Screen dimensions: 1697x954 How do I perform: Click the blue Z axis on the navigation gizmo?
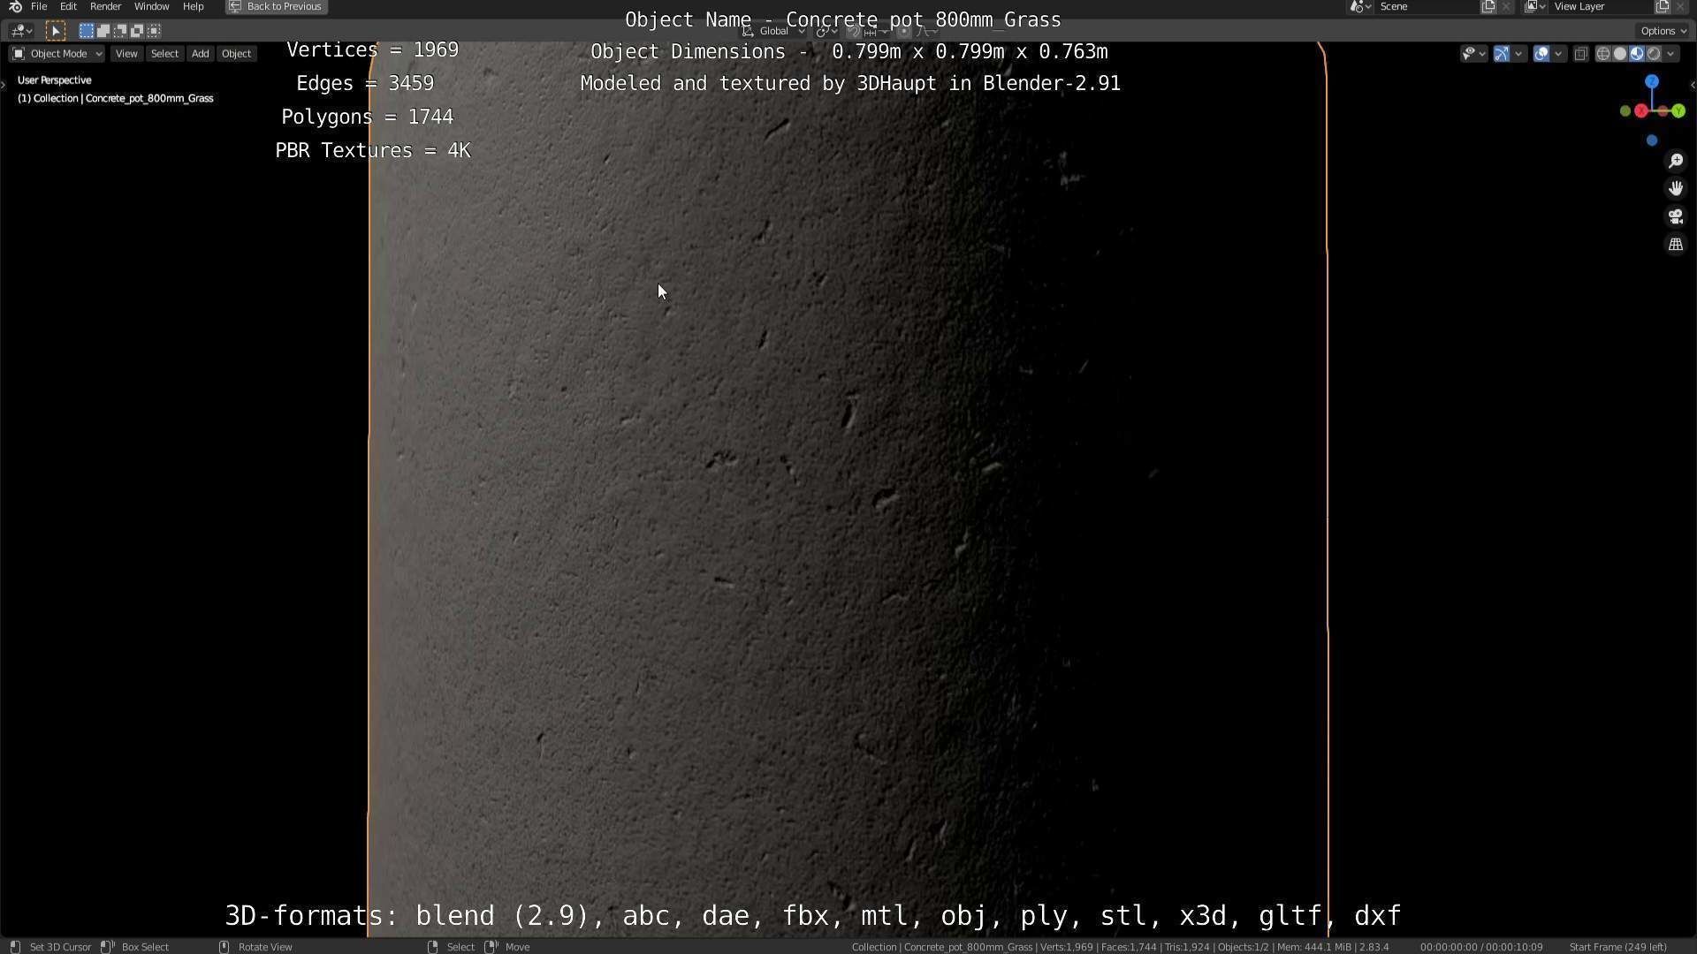(1651, 81)
